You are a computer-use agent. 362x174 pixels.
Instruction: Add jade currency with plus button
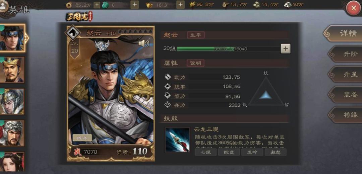tap(135, 4)
